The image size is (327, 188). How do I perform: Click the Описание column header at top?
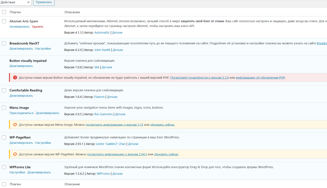coord(72,12)
